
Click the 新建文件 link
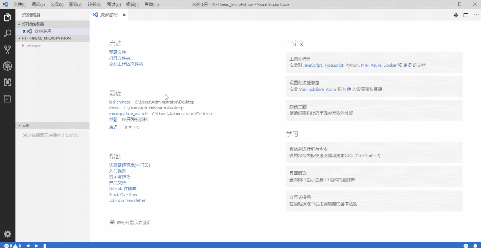coord(117,52)
